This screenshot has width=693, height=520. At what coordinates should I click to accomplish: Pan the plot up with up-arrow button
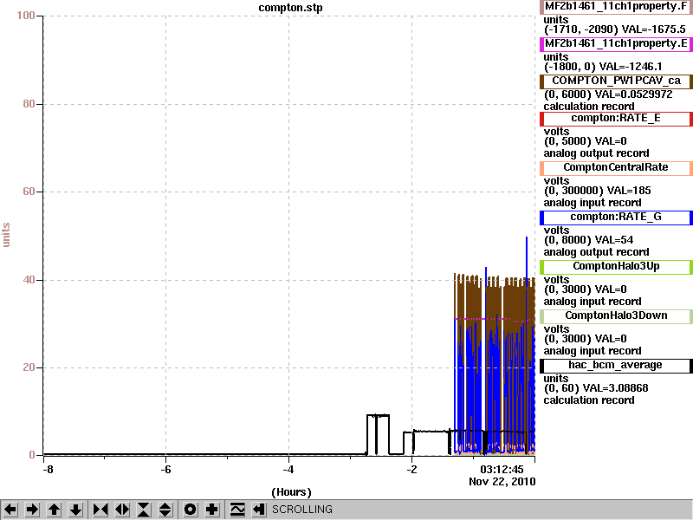tap(54, 510)
